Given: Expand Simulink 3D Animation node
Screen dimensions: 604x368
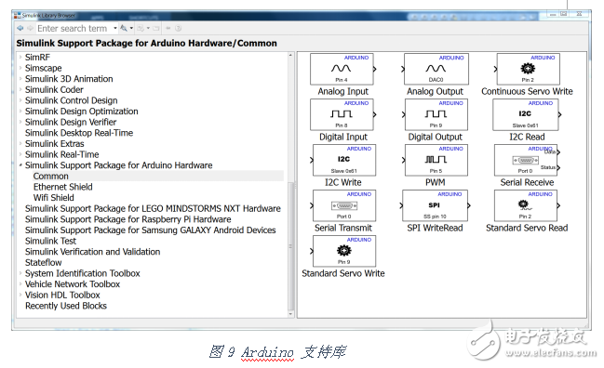Looking at the screenshot, I should coord(20,79).
